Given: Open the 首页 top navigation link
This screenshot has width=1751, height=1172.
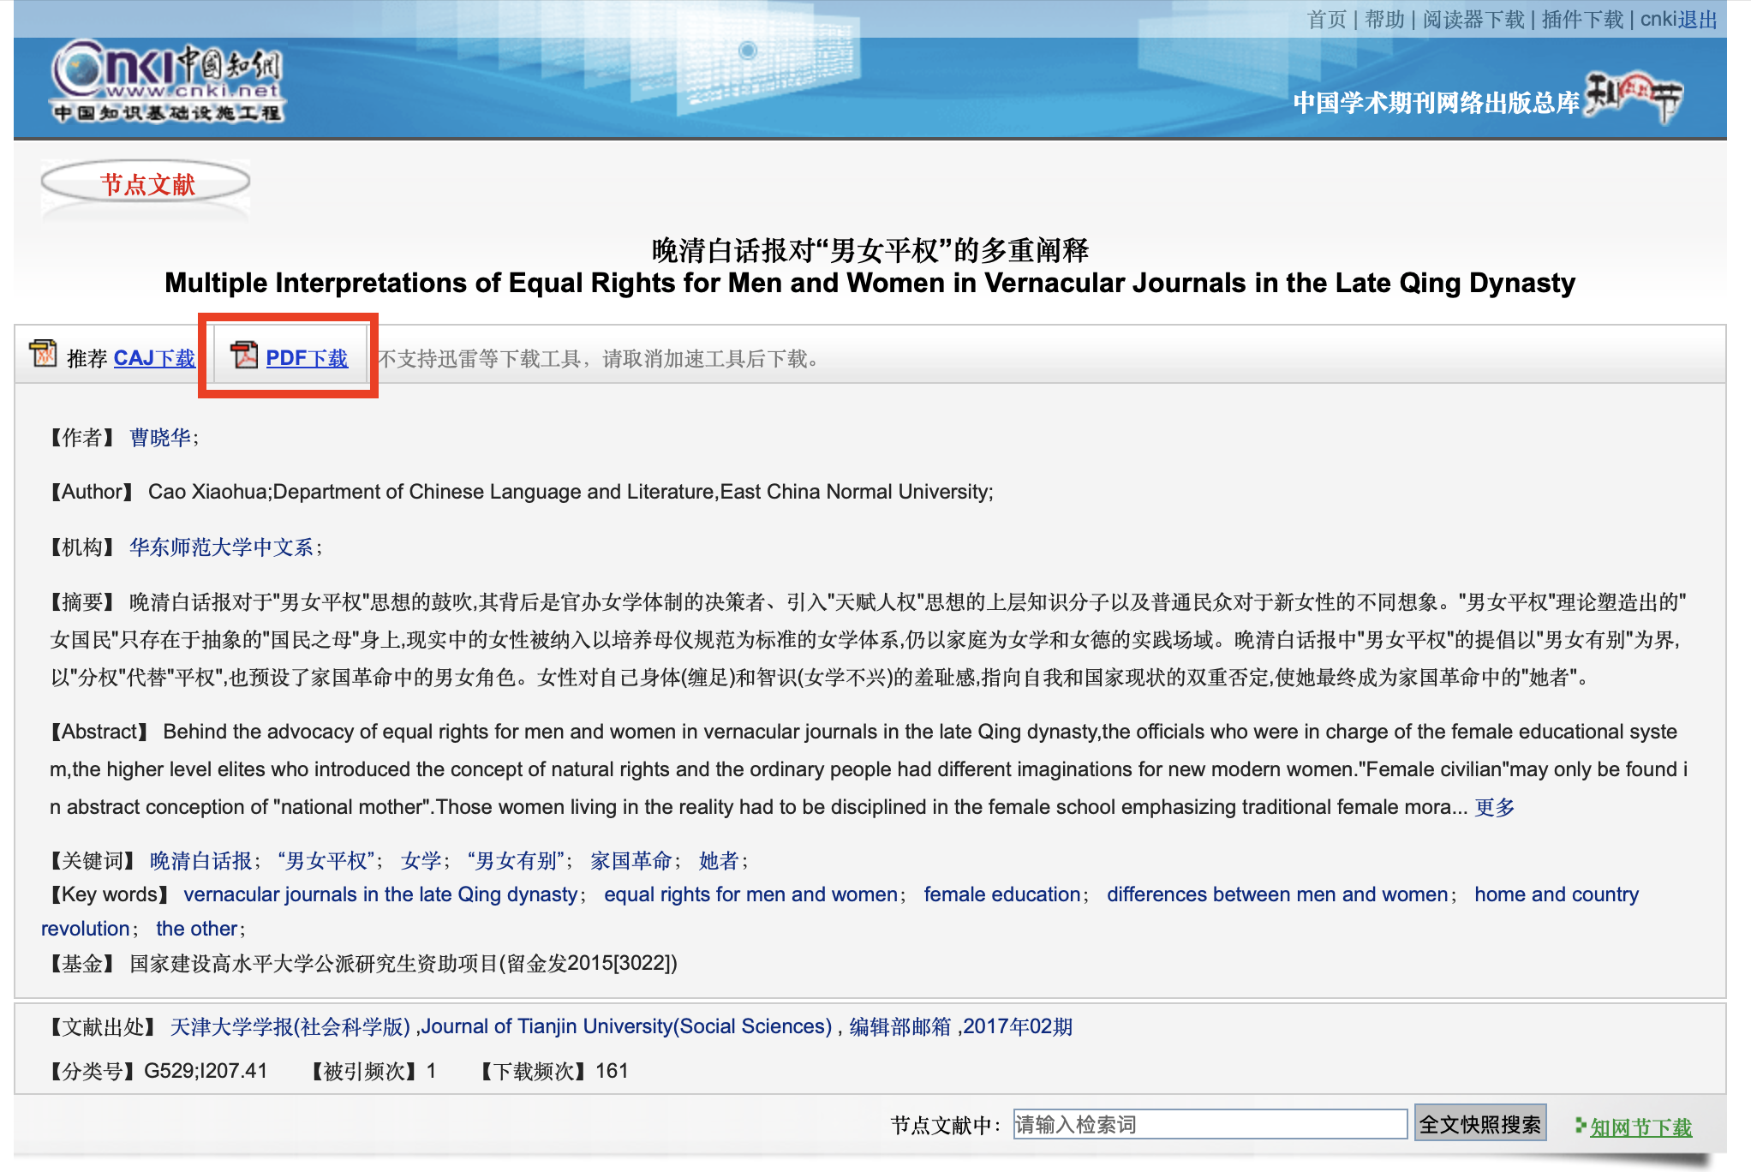Looking at the screenshot, I should 1327,19.
